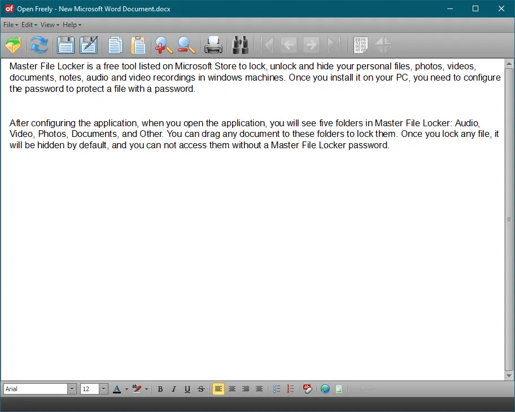The width and height of the screenshot is (515, 412).
Task: Click the font color A icon
Action: pyautogui.click(x=116, y=389)
